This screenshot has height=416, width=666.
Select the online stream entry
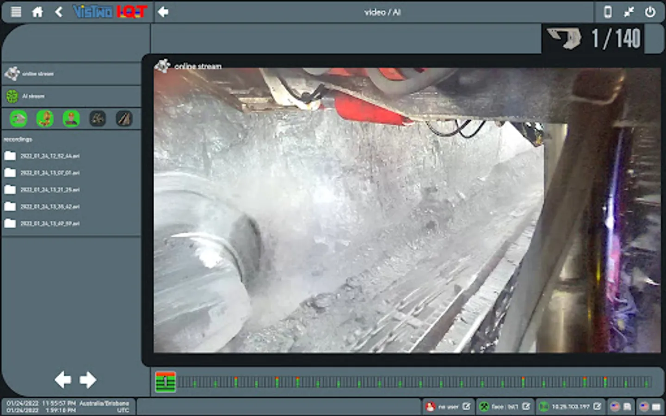72,73
